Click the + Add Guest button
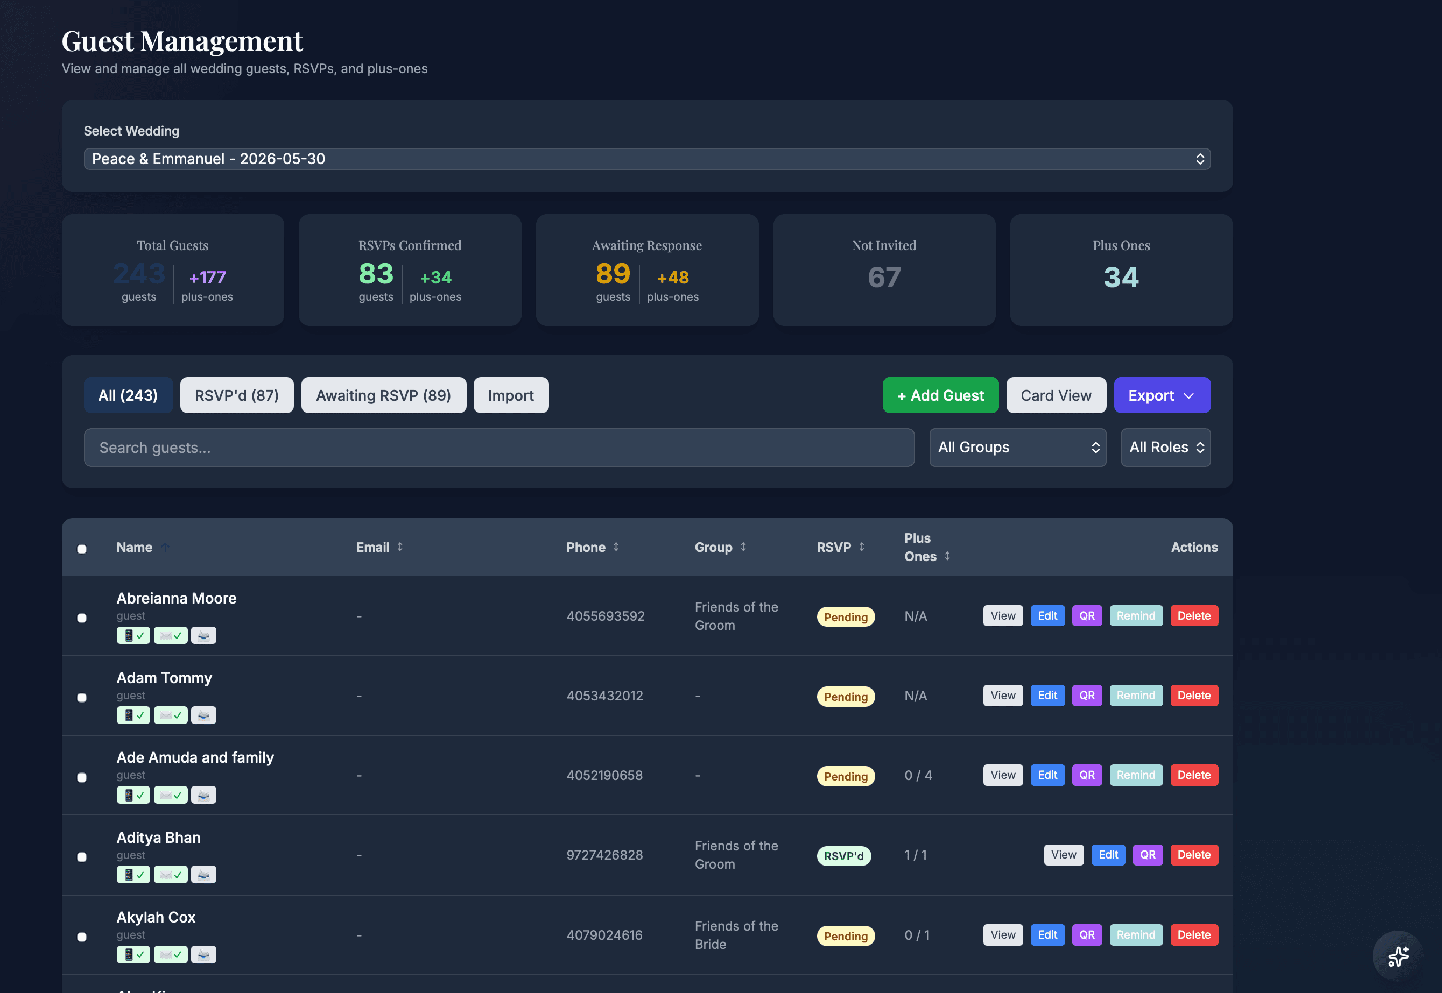This screenshot has height=993, width=1442. pos(940,394)
